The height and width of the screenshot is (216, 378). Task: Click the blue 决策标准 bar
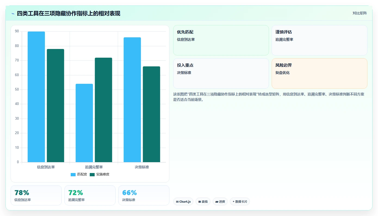click(x=132, y=100)
